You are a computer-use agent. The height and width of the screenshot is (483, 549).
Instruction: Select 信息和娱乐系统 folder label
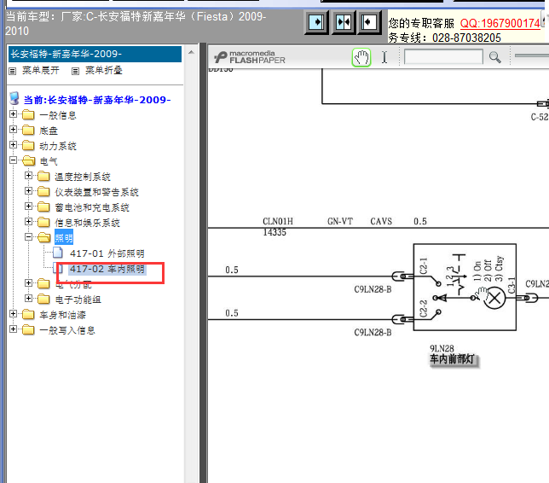point(88,223)
